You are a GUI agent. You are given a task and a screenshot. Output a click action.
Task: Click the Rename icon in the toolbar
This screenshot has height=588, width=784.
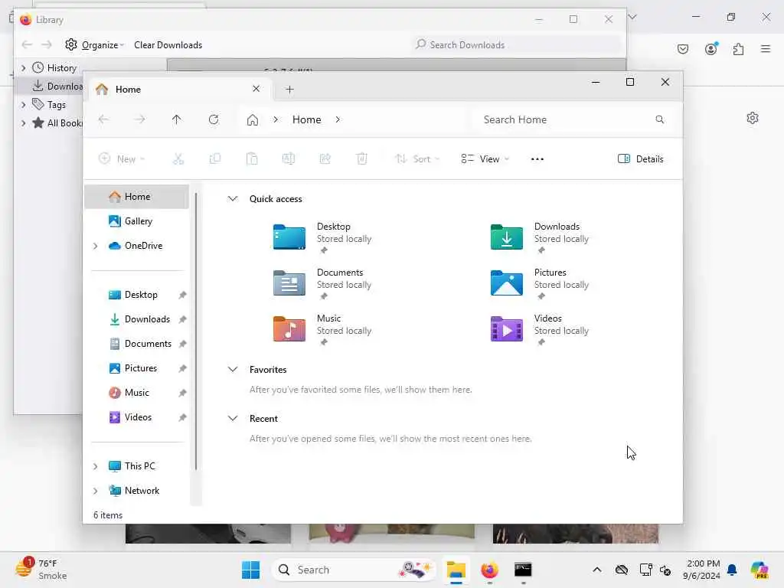coord(289,159)
